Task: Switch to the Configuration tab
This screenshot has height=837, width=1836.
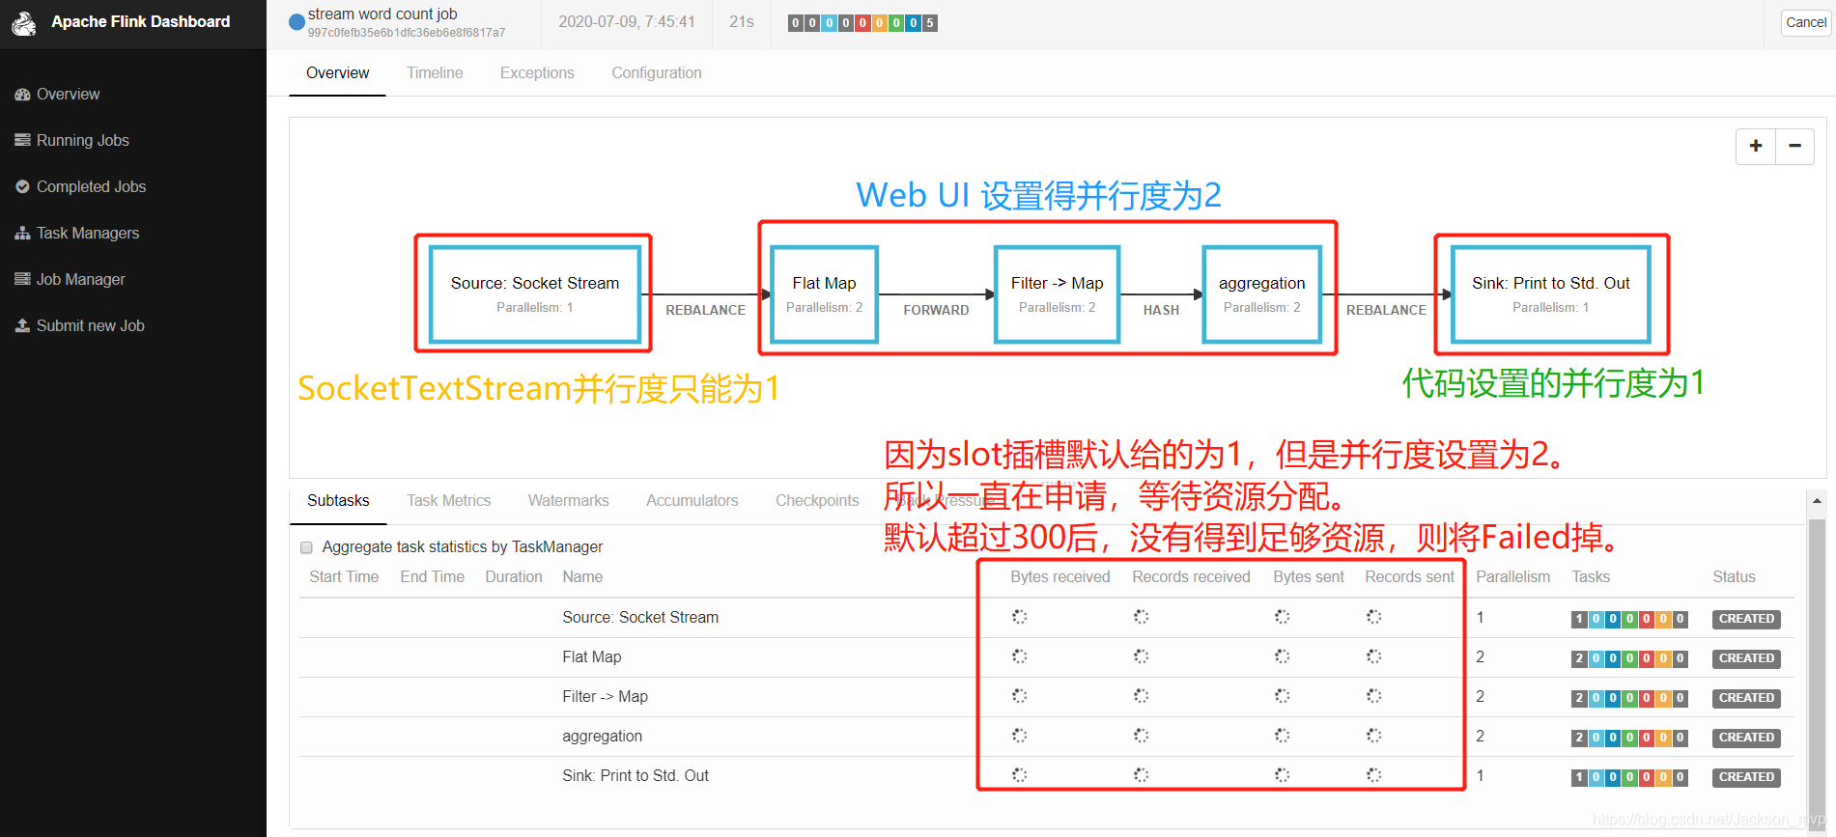Action: 657,73
